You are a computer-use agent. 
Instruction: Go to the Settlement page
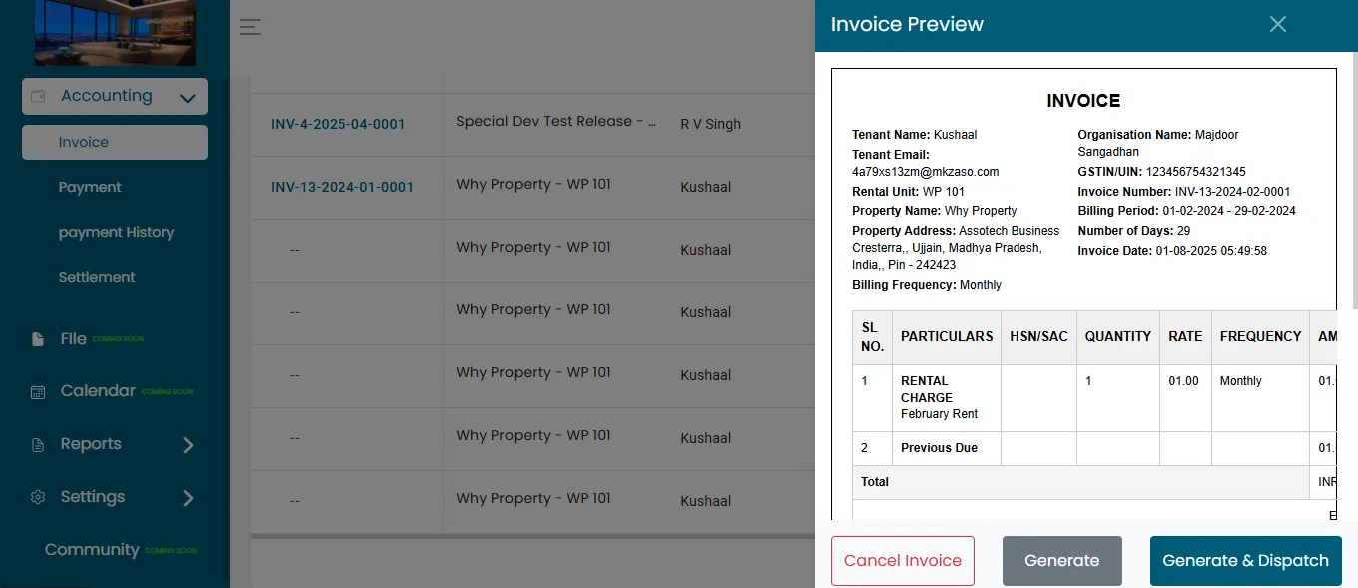(97, 277)
